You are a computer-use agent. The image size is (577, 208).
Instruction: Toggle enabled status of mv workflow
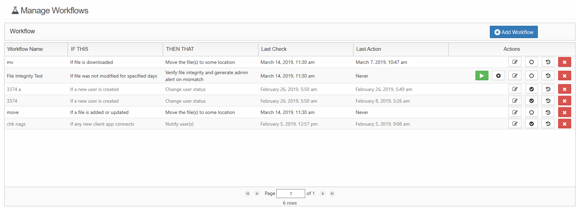(531, 62)
